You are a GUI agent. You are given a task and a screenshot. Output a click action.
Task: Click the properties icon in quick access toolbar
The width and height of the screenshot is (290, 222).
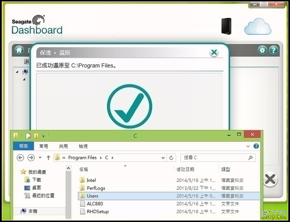(28, 136)
